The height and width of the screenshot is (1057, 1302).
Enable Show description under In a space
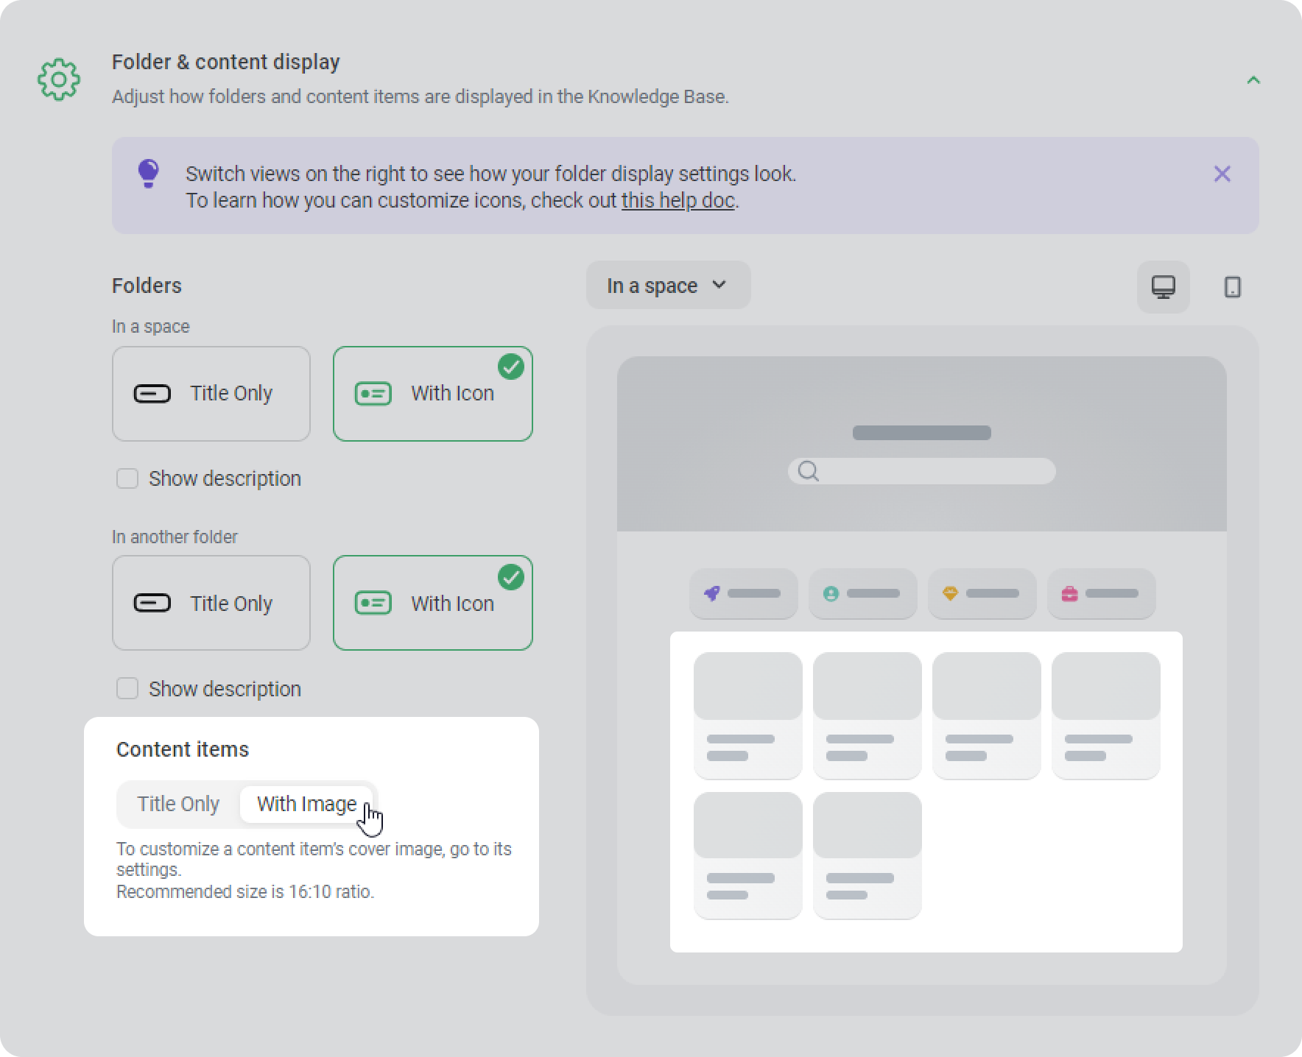pyautogui.click(x=127, y=478)
